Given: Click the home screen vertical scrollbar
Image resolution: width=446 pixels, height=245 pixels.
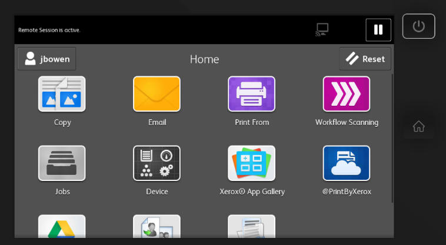Looking at the screenshot, I should pos(392,138).
